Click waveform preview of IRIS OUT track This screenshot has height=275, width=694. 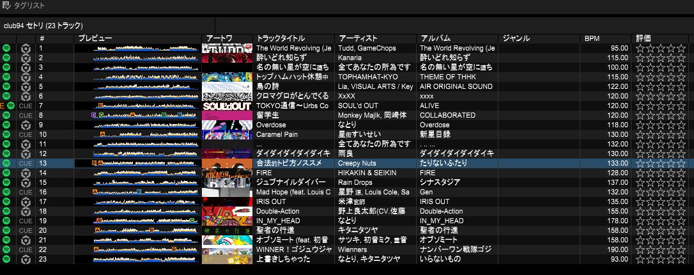[146, 201]
